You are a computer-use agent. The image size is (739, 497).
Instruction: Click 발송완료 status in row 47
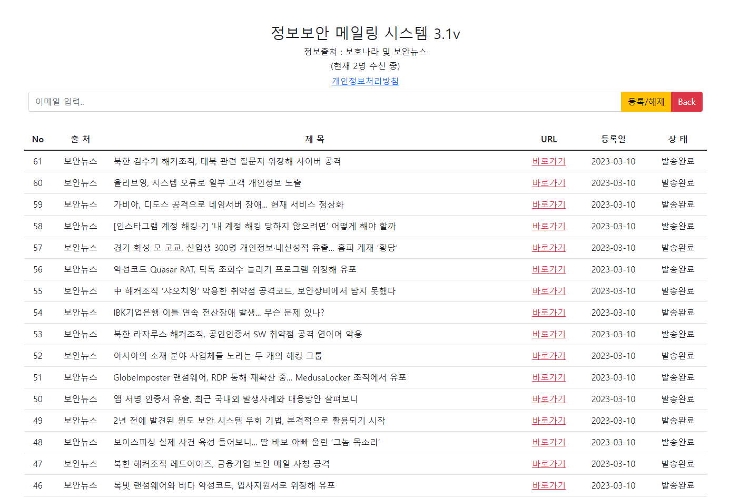tap(678, 464)
